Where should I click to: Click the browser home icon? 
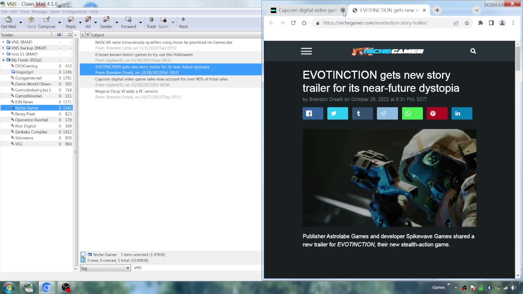pos(304,23)
